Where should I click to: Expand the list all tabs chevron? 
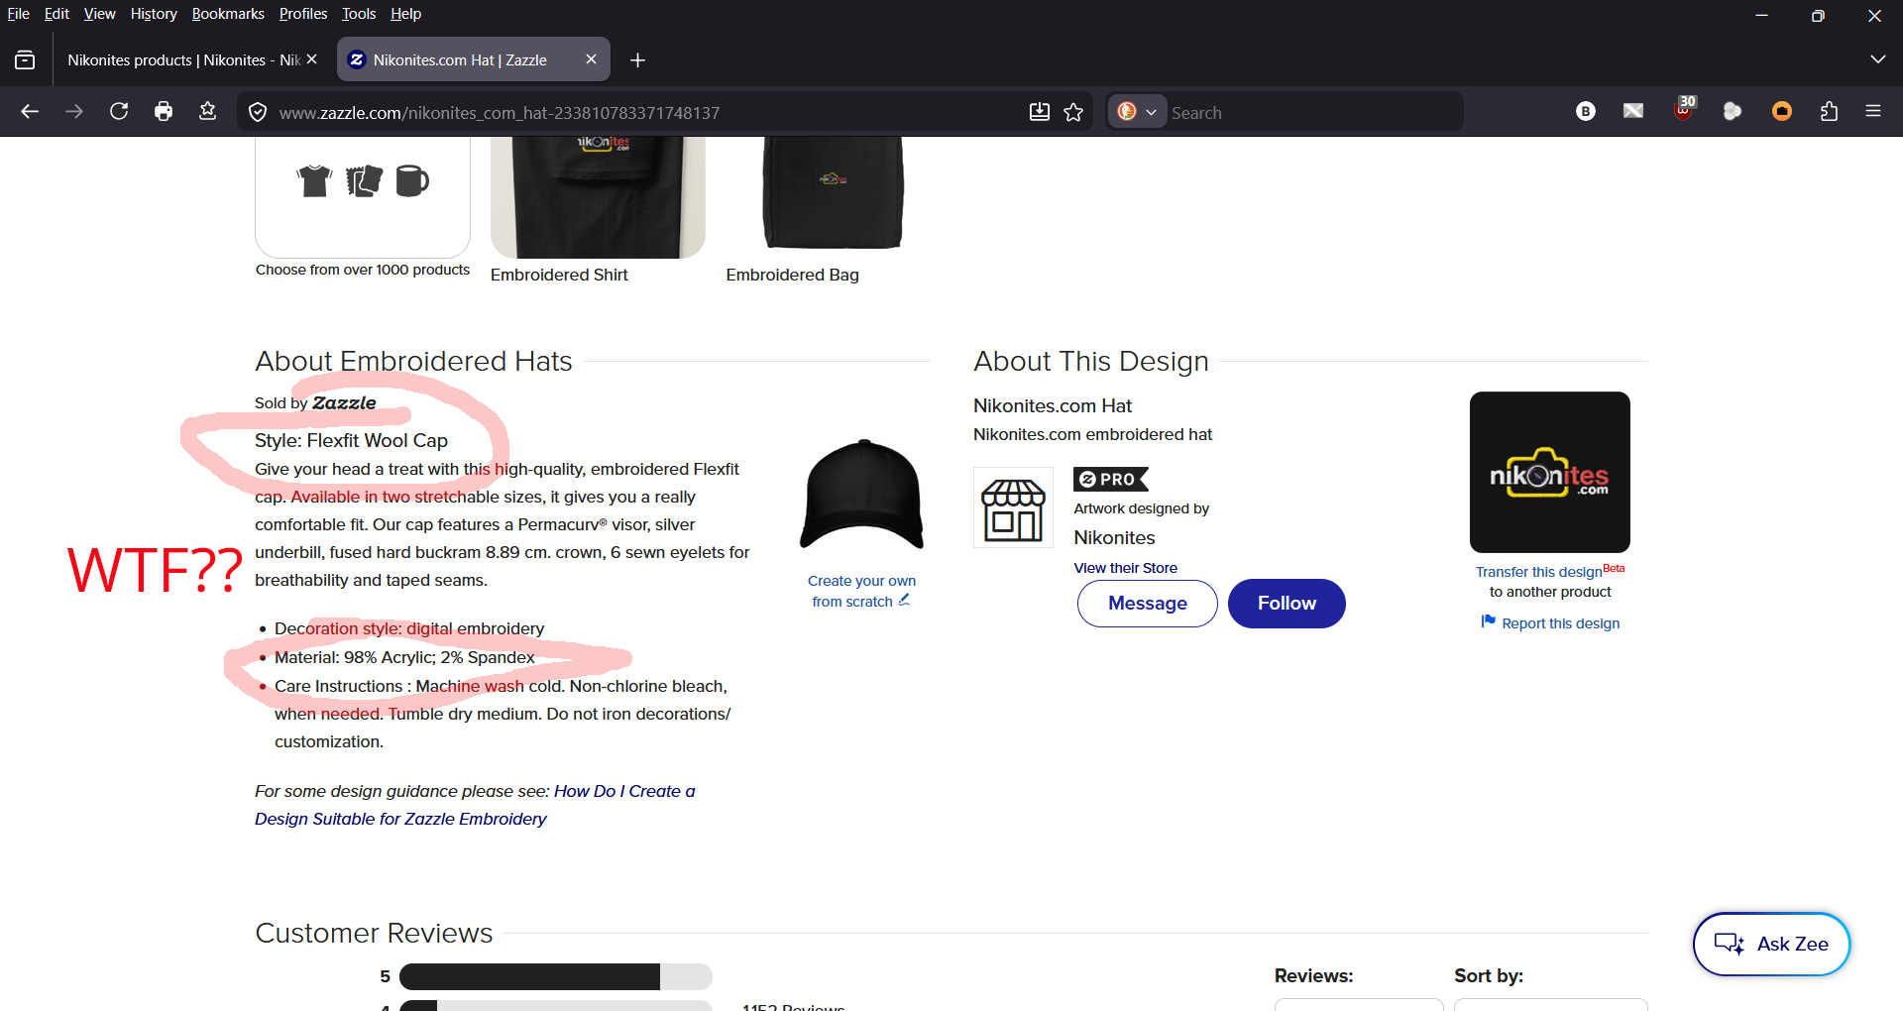(1877, 59)
